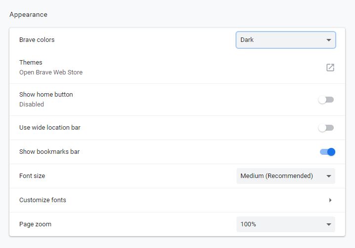Click the Customize fonts label
The width and height of the screenshot is (355, 248).
tap(42, 200)
